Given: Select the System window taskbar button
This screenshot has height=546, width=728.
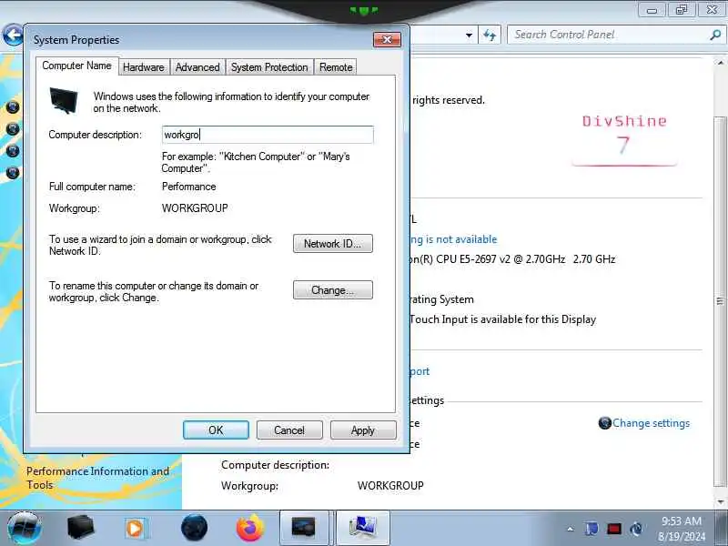Looking at the screenshot, I should [362, 528].
